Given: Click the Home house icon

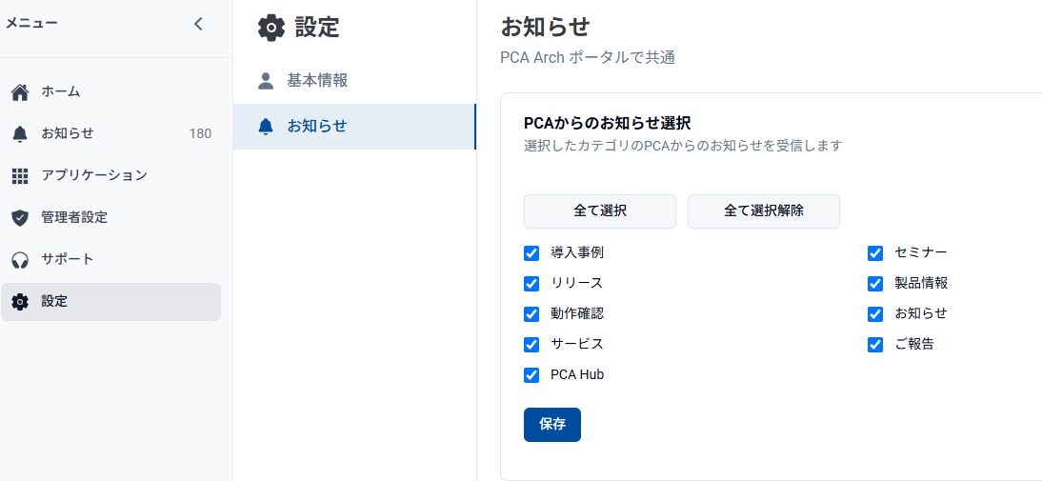Looking at the screenshot, I should pos(19,92).
